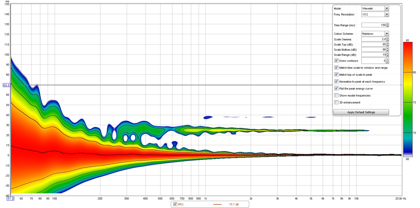Decrease the contour count with the down arrow
The image size is (420, 208).
[388, 62]
